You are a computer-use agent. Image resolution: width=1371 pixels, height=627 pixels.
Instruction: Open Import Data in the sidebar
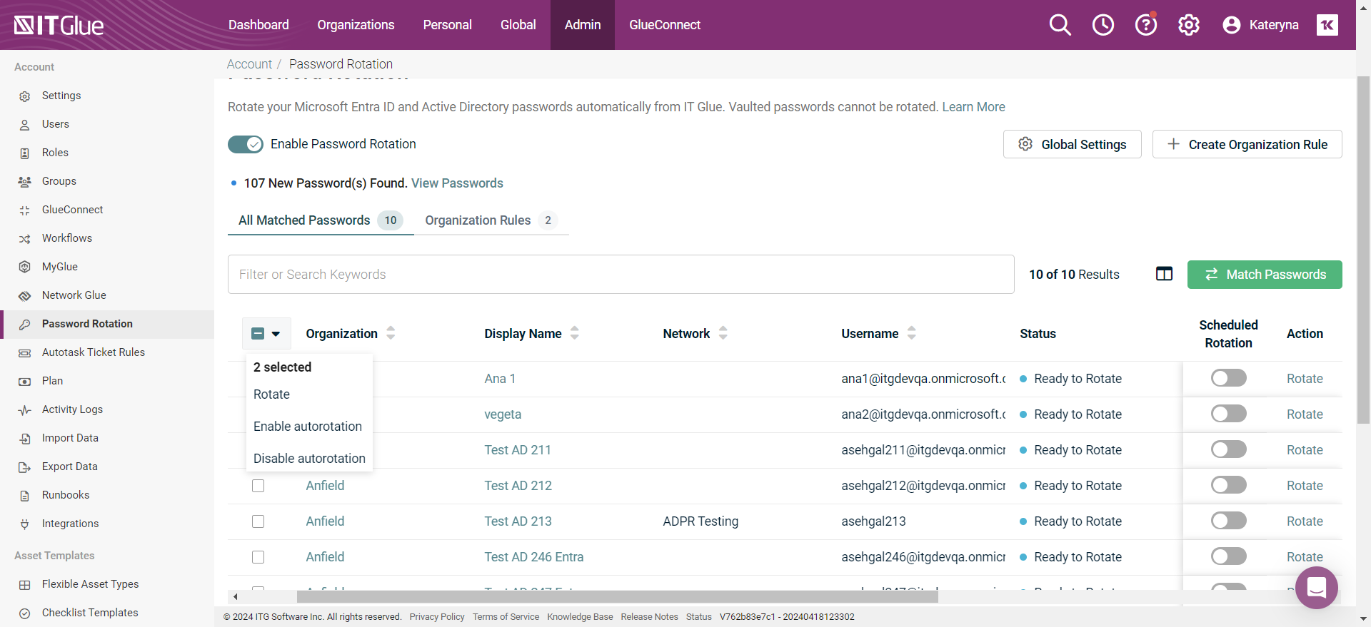[70, 438]
